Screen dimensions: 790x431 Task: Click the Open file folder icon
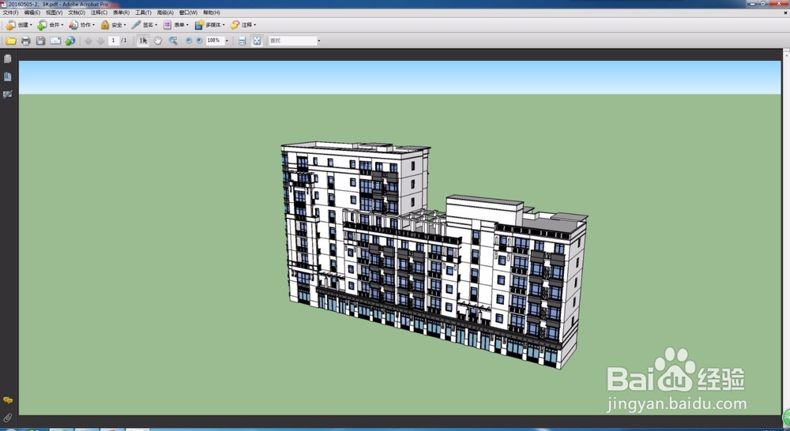pos(11,41)
